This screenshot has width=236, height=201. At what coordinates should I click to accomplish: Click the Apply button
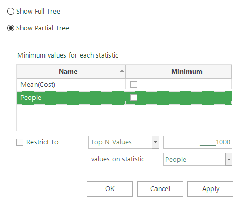click(210, 189)
